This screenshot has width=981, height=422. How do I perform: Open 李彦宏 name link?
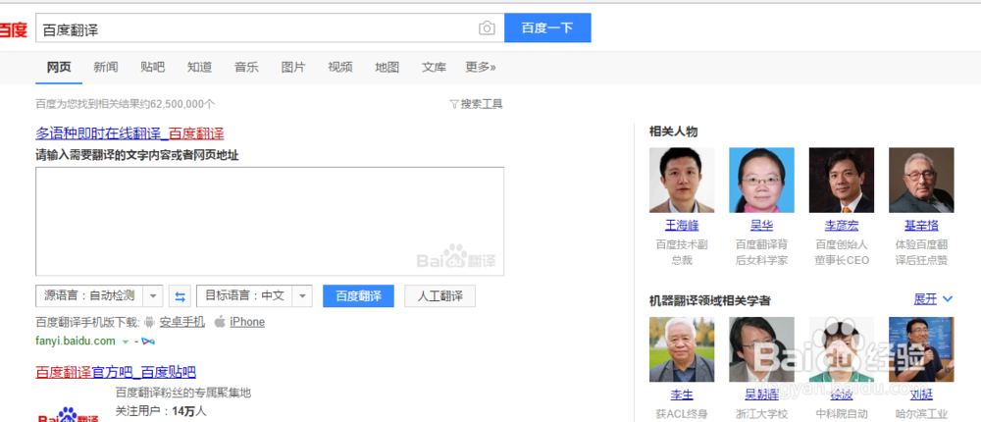click(x=842, y=226)
